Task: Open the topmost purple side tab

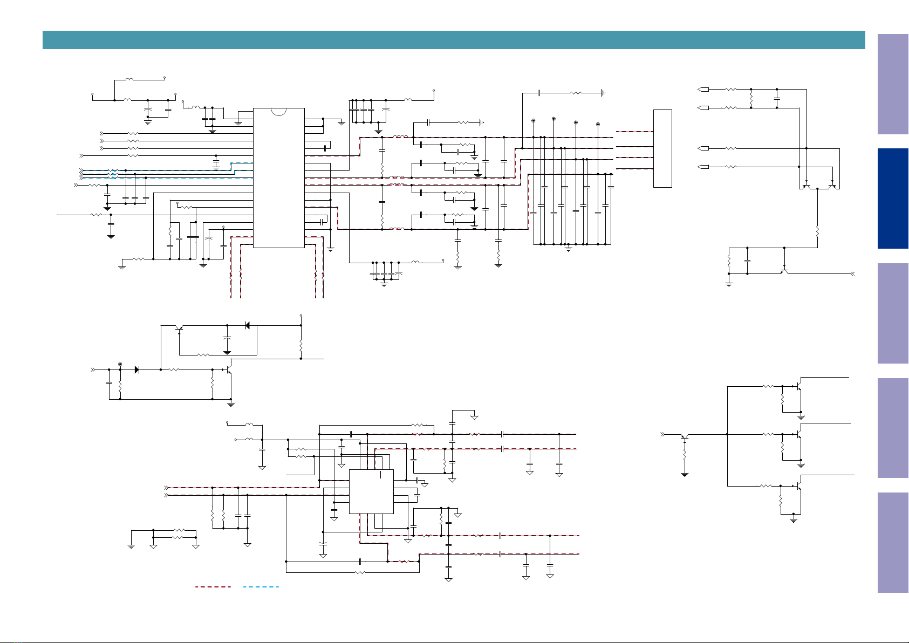Action: point(893,84)
